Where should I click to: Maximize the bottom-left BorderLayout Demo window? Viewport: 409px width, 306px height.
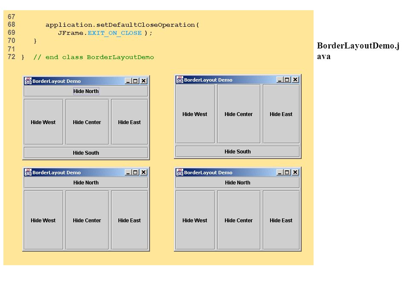(x=135, y=172)
